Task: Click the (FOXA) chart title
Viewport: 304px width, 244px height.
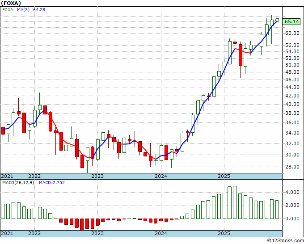Action: click(11, 3)
